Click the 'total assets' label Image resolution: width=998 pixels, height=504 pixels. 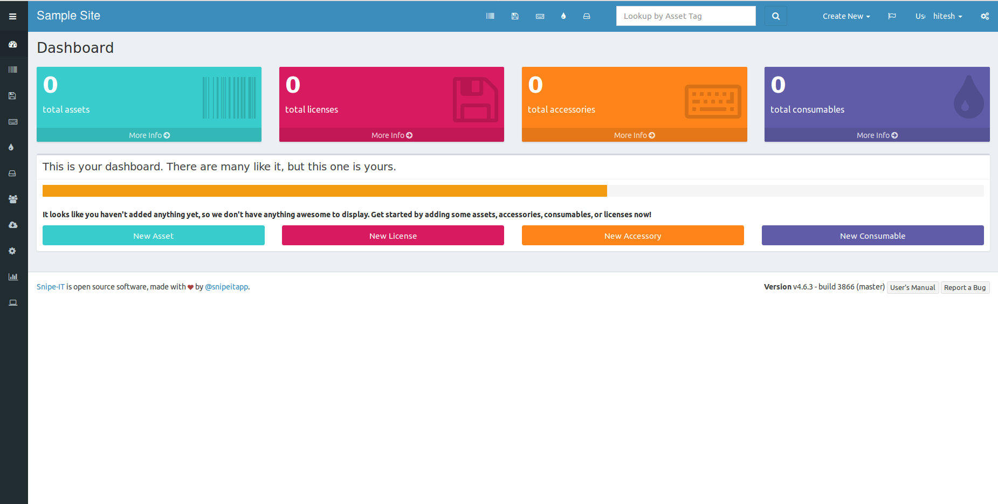pyautogui.click(x=66, y=109)
